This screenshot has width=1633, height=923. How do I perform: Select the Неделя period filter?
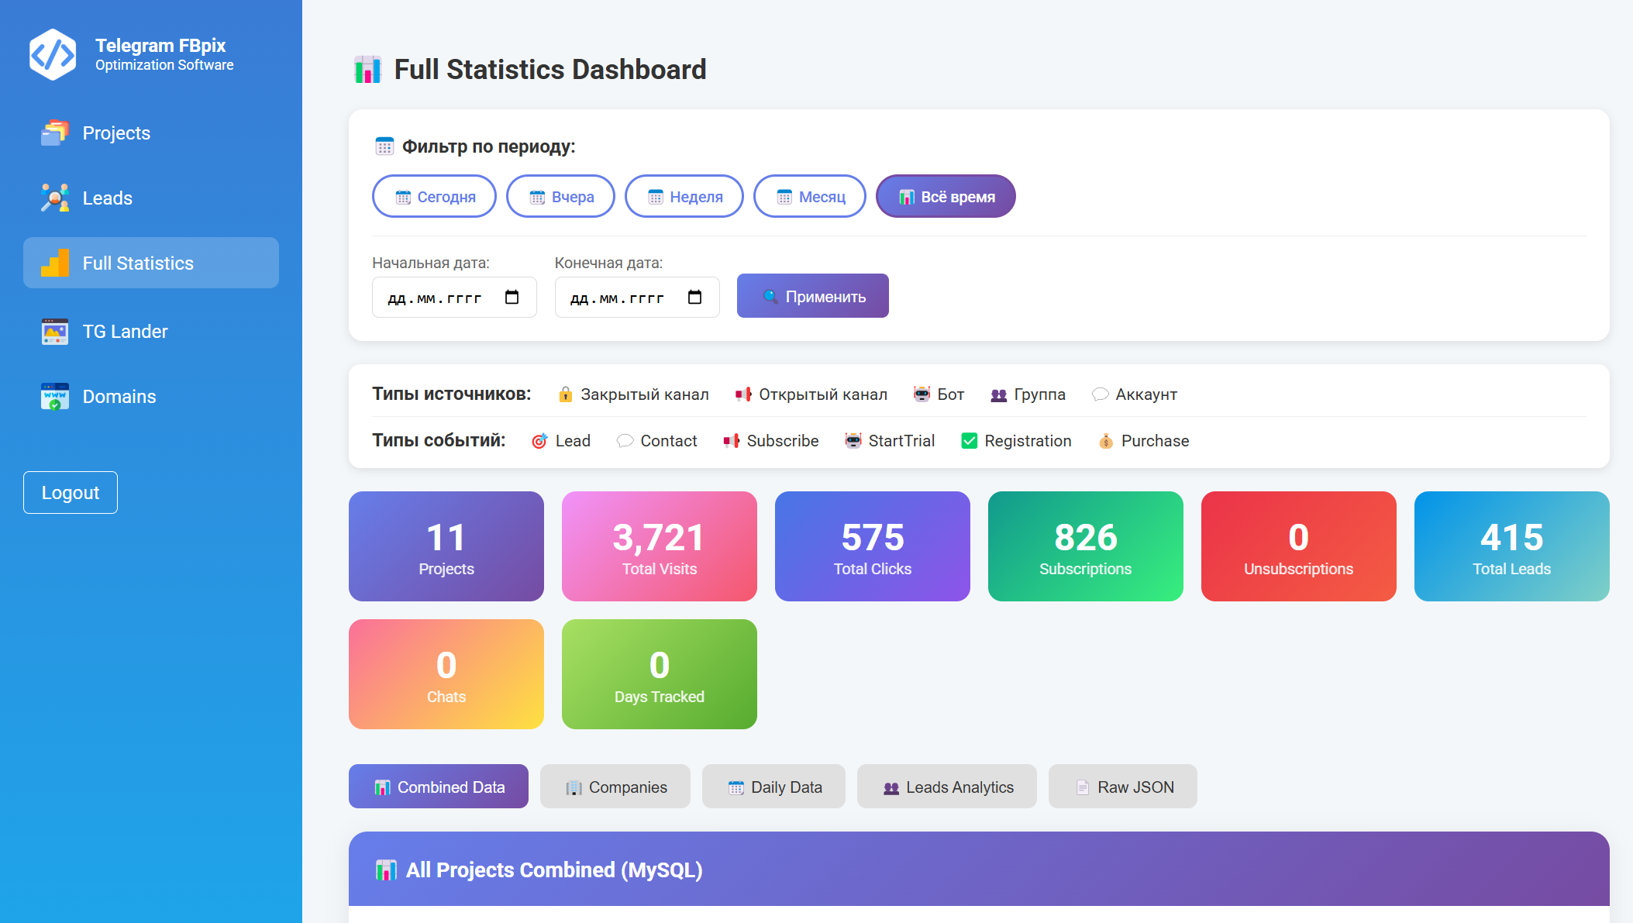684,197
